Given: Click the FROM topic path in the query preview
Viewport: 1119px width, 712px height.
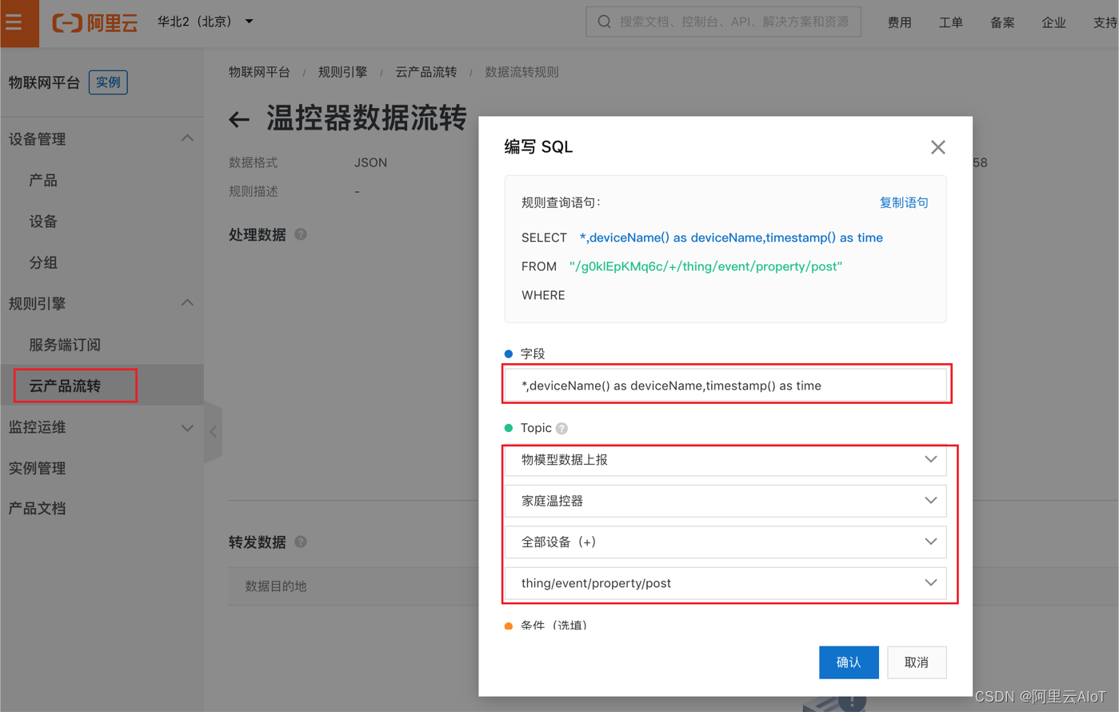Looking at the screenshot, I should point(705,266).
